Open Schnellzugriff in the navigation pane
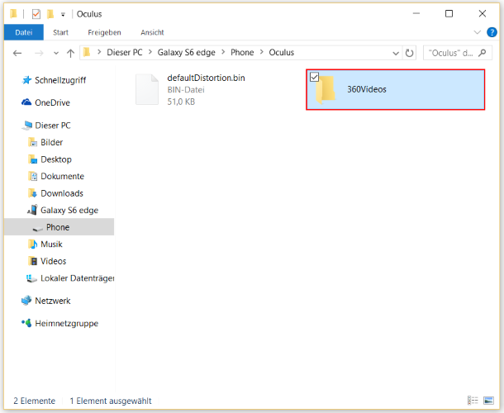The image size is (504, 413). pyautogui.click(x=54, y=80)
